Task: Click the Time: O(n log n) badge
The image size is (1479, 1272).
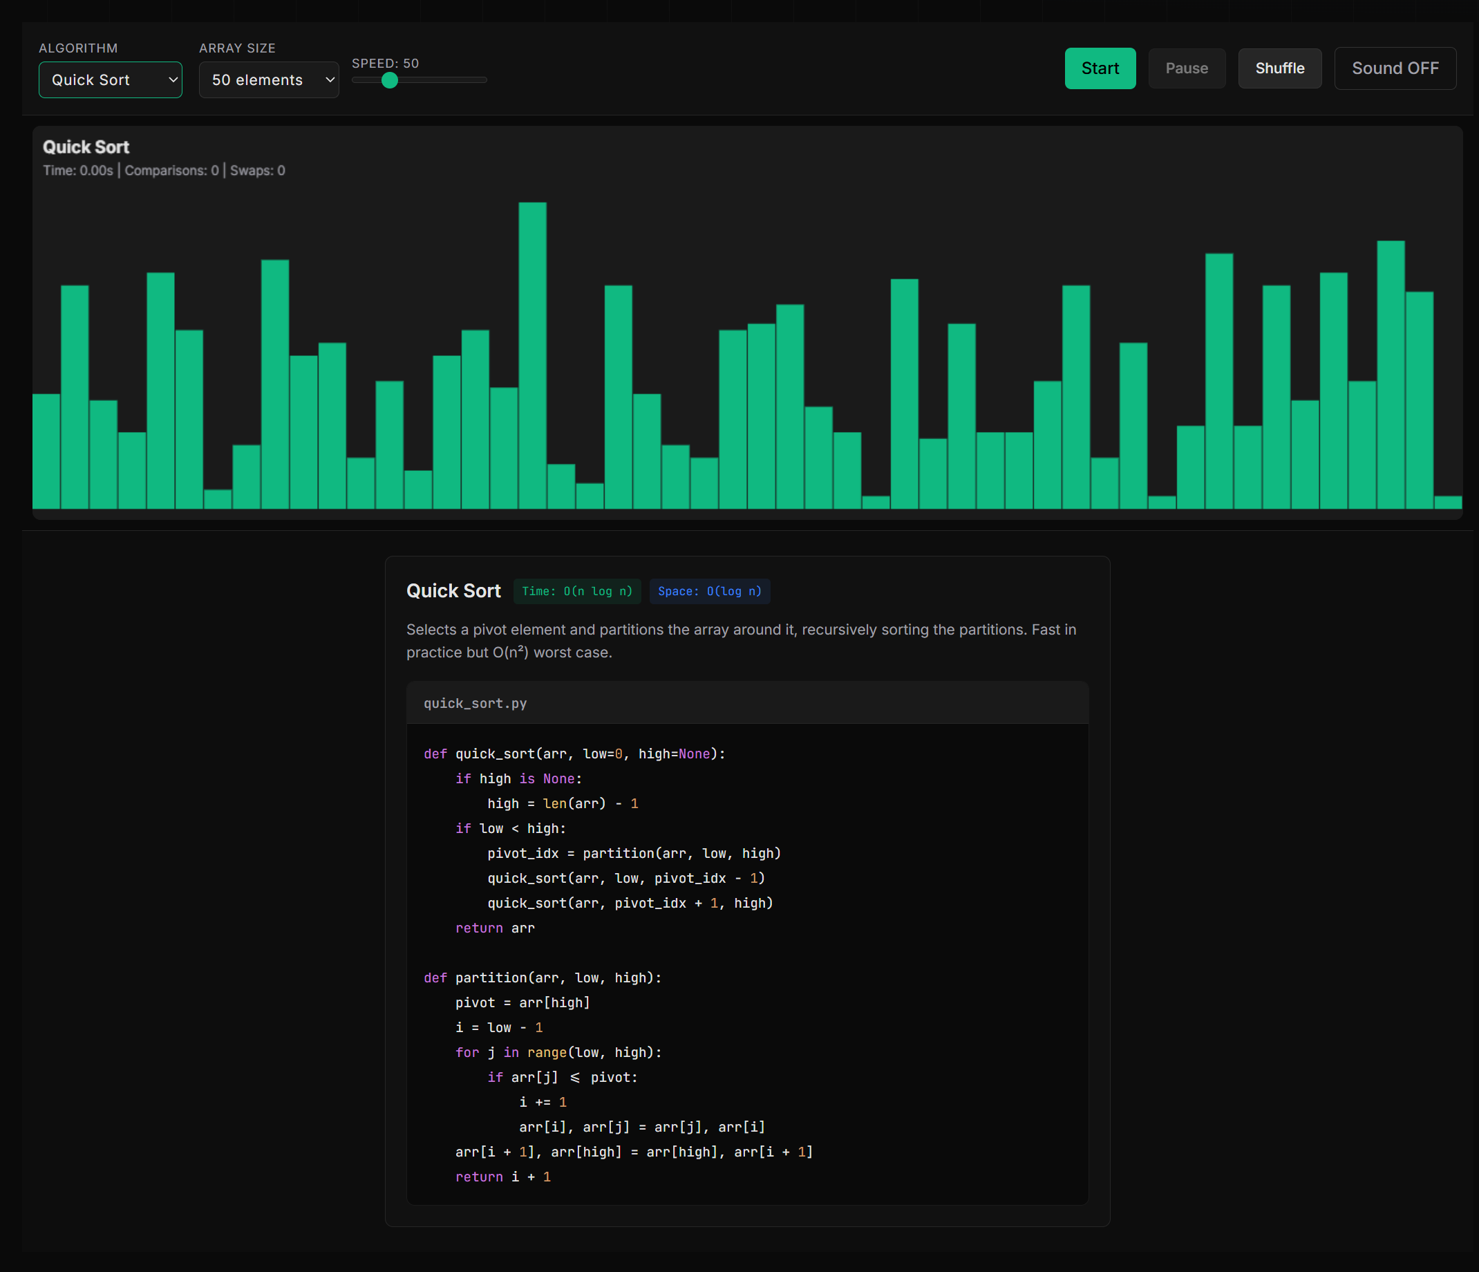Action: pyautogui.click(x=577, y=591)
